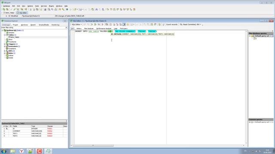Open the Tools menu

tap(37, 6)
